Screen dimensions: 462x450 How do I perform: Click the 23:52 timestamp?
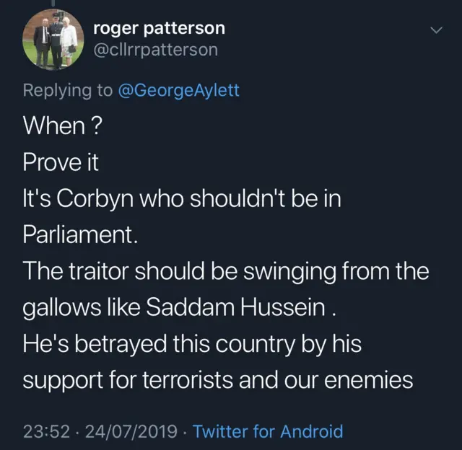(45, 432)
